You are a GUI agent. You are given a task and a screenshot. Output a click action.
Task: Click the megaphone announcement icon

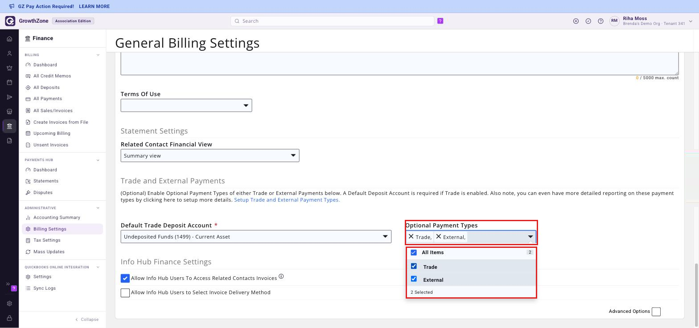pos(12,6)
